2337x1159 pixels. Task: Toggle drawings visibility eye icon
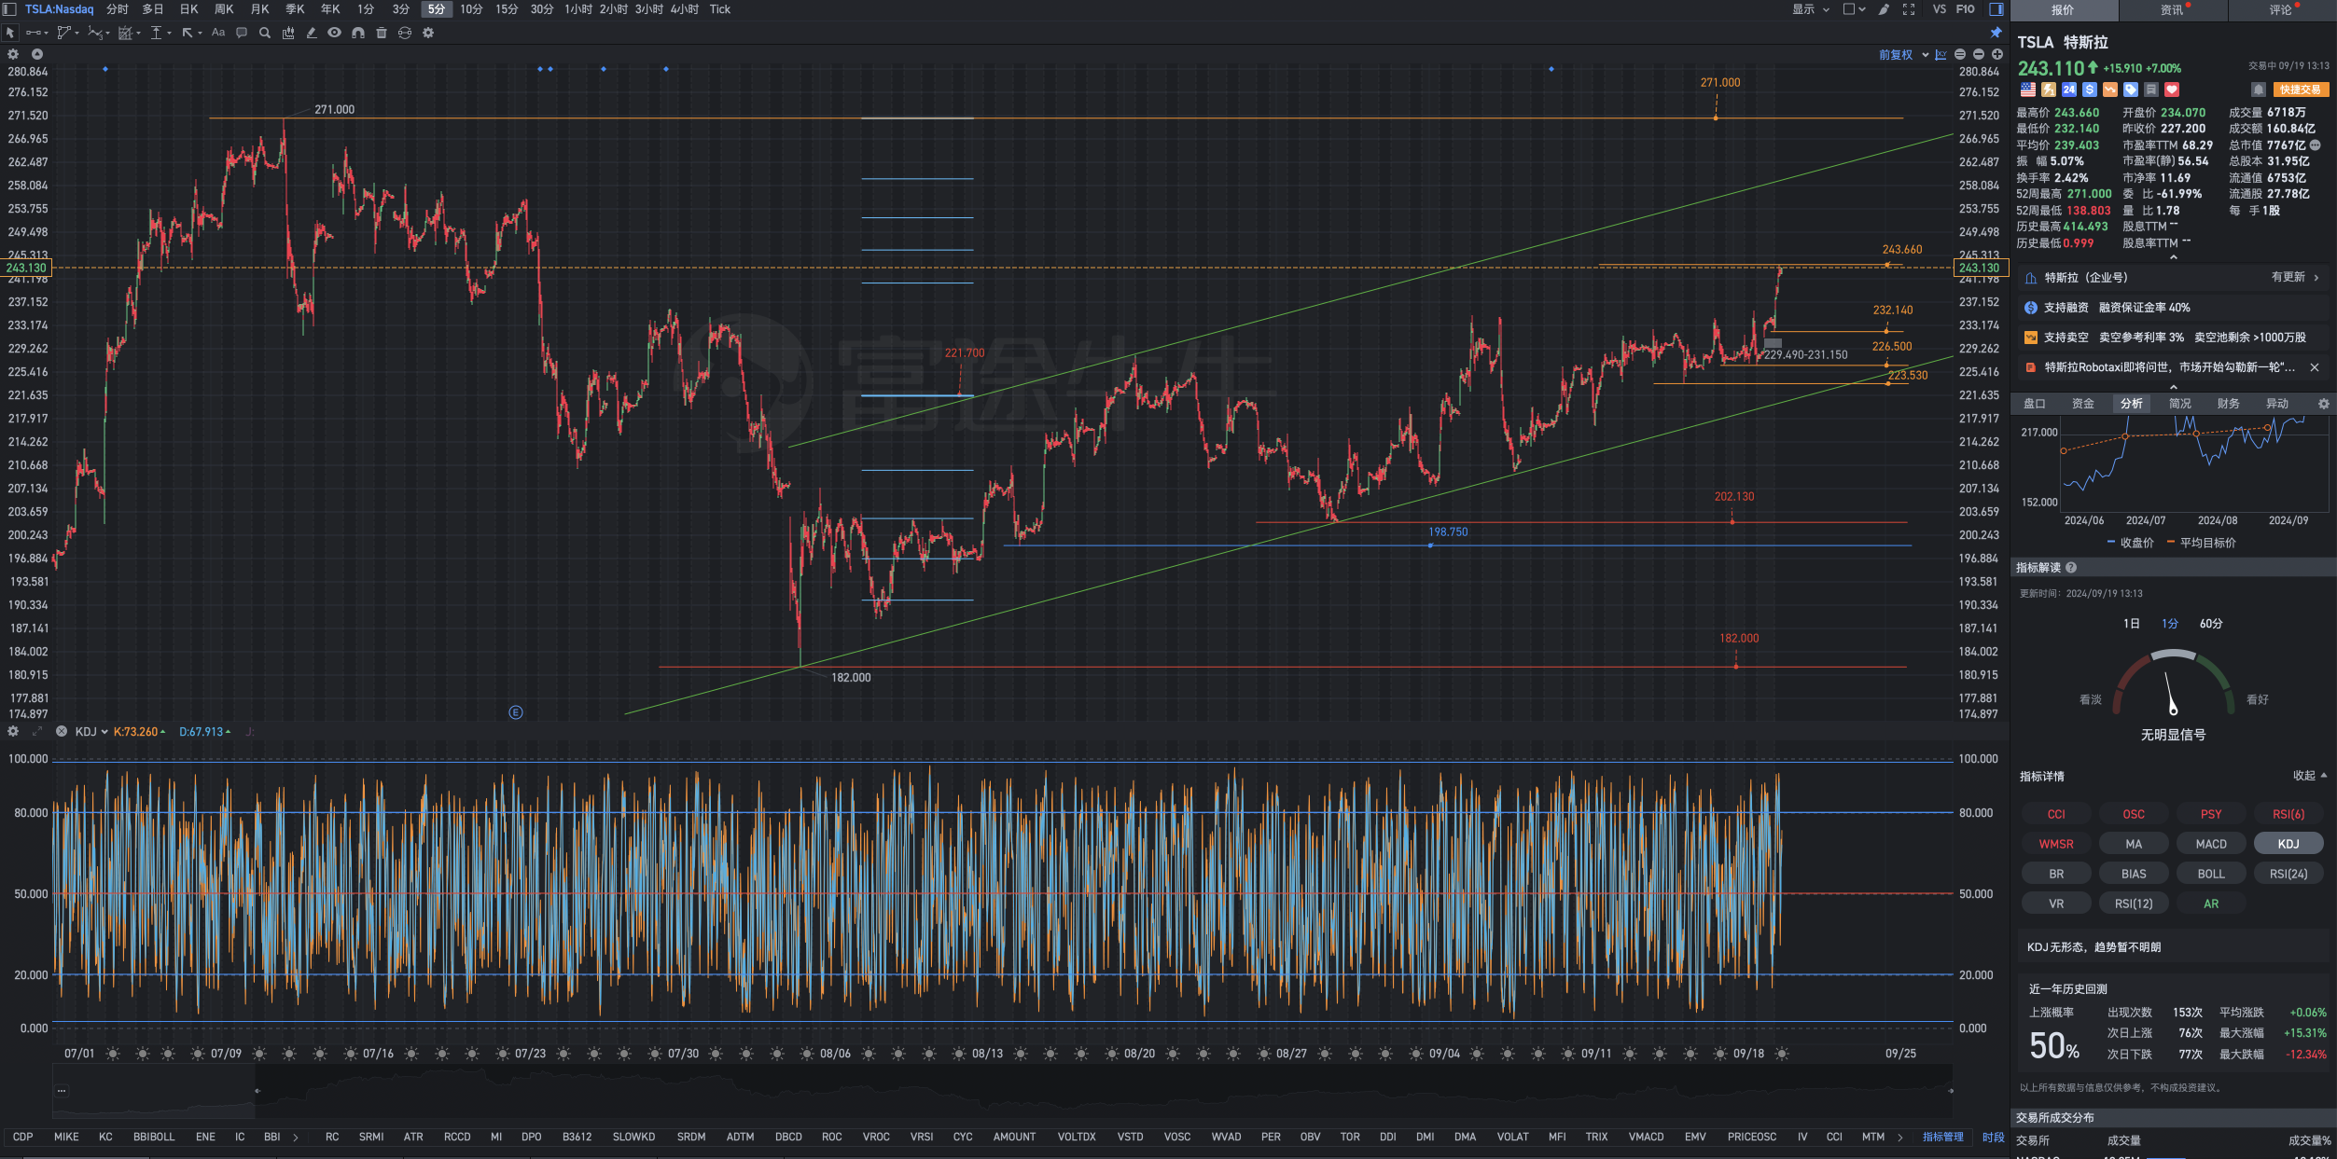[x=334, y=33]
